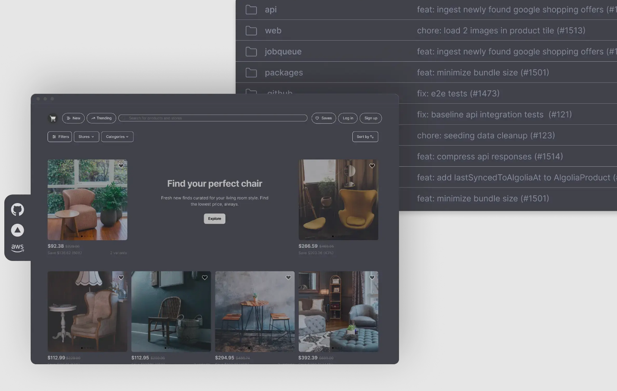Open the Filters panel

[x=60, y=137]
